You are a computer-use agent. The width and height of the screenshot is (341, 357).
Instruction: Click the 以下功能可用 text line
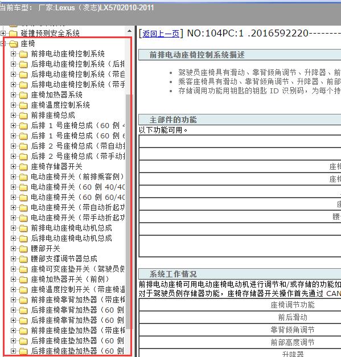click(163, 130)
